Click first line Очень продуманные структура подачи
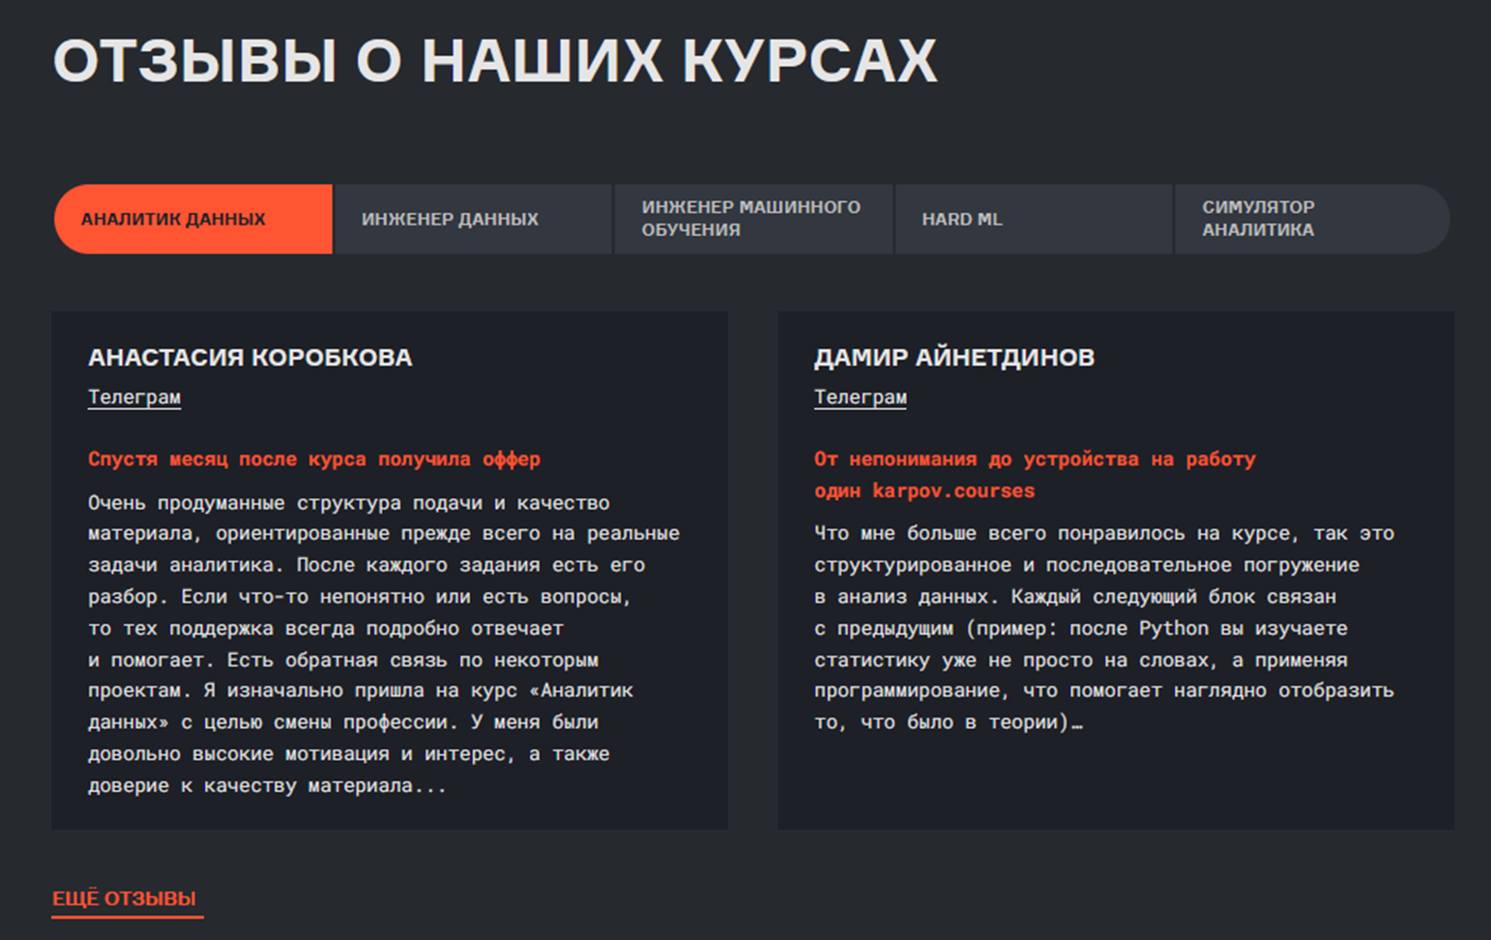Viewport: 1491px width, 940px height. [x=348, y=503]
